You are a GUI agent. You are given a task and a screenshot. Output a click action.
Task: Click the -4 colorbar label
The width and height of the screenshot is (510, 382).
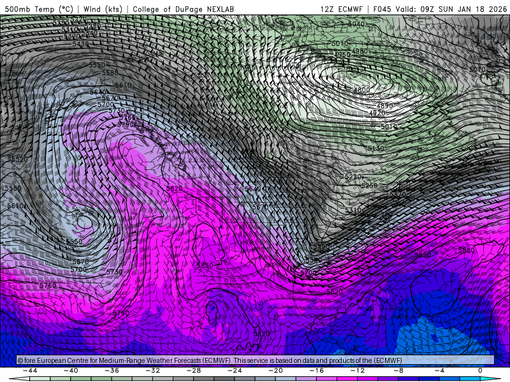click(439, 371)
